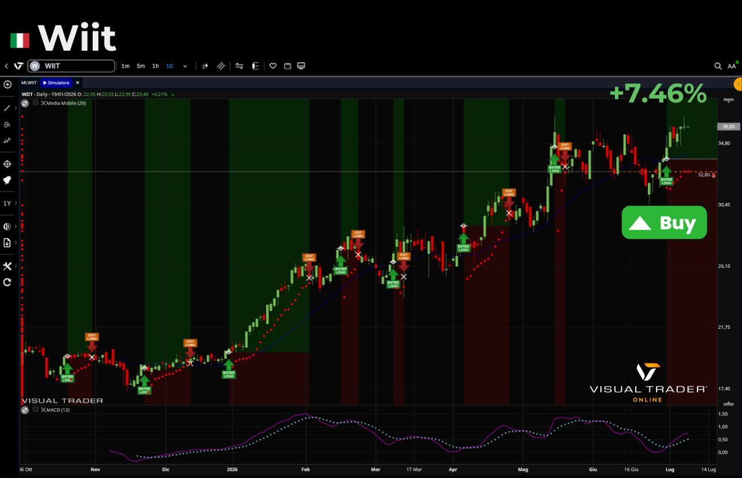Open the diagonal lines drawing tool icon
742x478 pixels.
(x=221, y=66)
